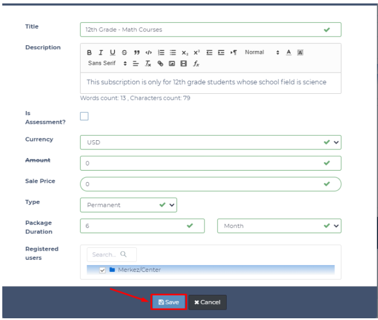Toggle bold formatting in description editor
The width and height of the screenshot is (378, 320).
coord(89,52)
